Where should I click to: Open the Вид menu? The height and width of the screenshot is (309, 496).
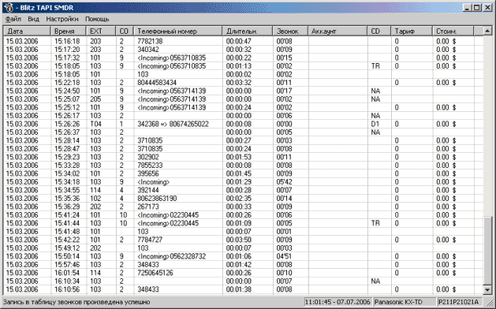pyautogui.click(x=34, y=19)
